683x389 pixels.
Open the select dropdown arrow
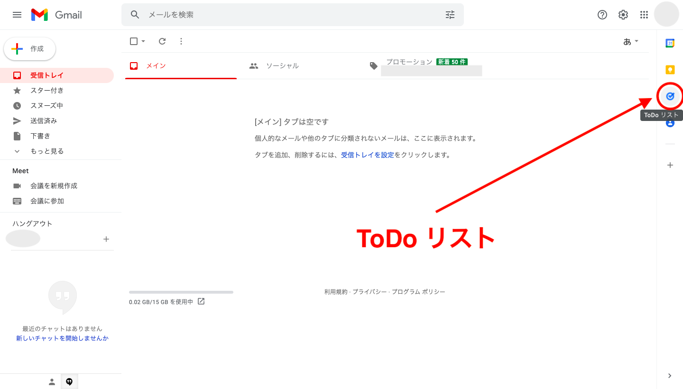143,41
